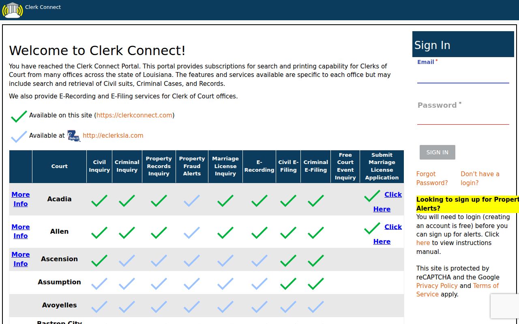Viewport: 519px width, 324px height.
Task: Click the blue legend checkmark for eclerksla
Action: (x=19, y=136)
